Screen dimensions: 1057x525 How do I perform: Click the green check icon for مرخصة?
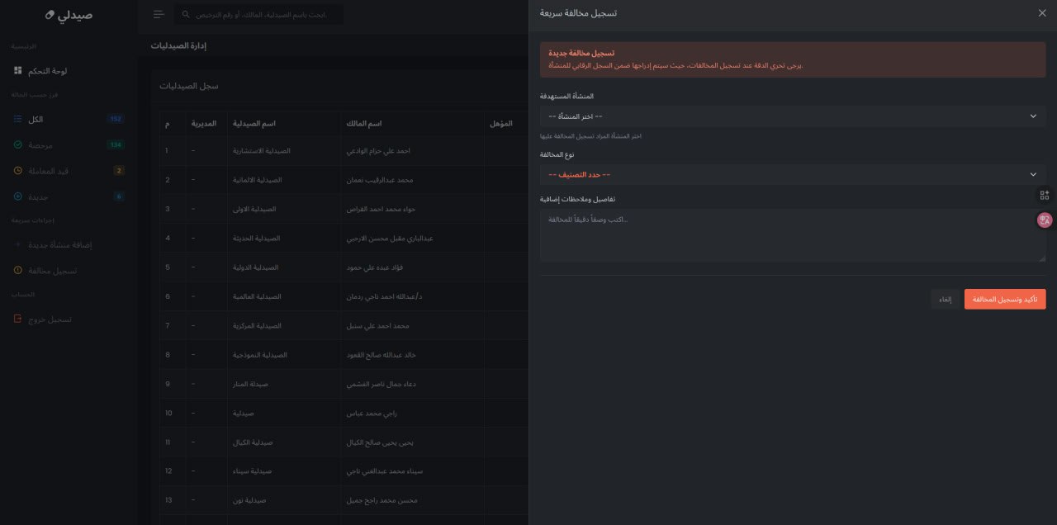(17, 145)
